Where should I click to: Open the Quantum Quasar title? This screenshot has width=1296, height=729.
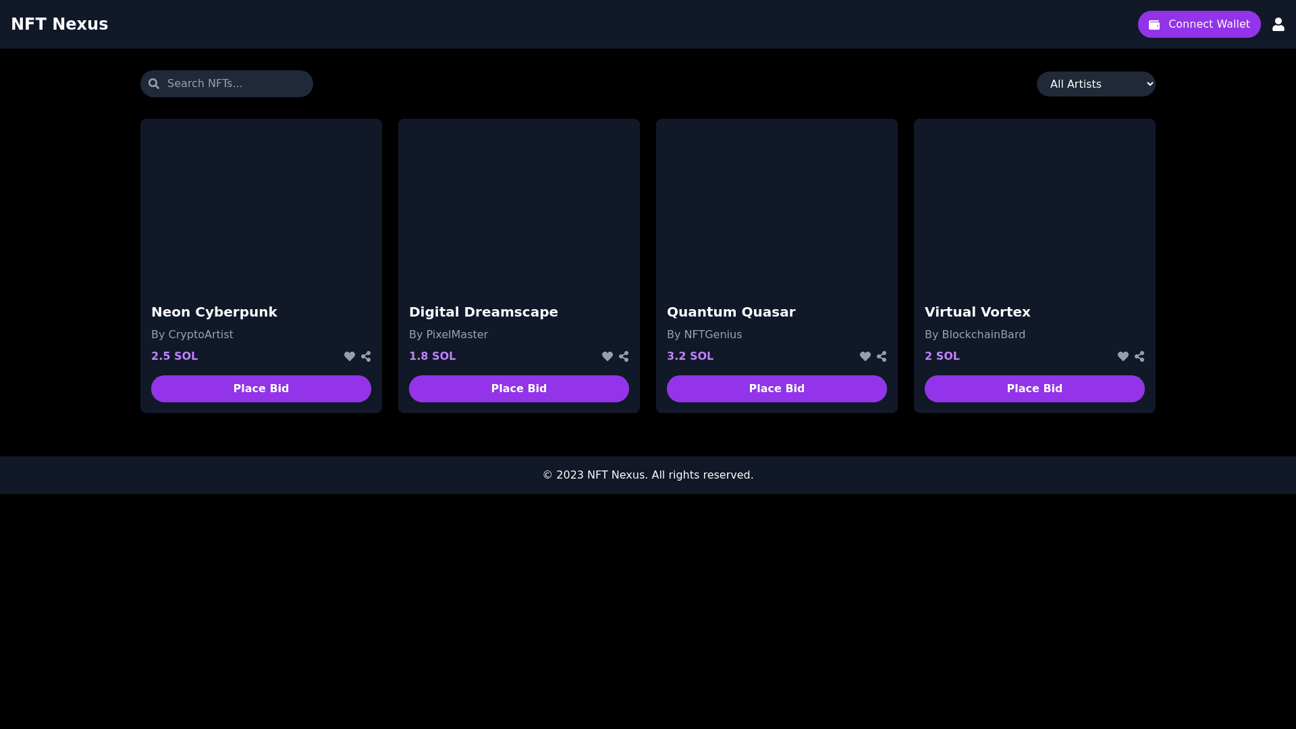point(731,312)
